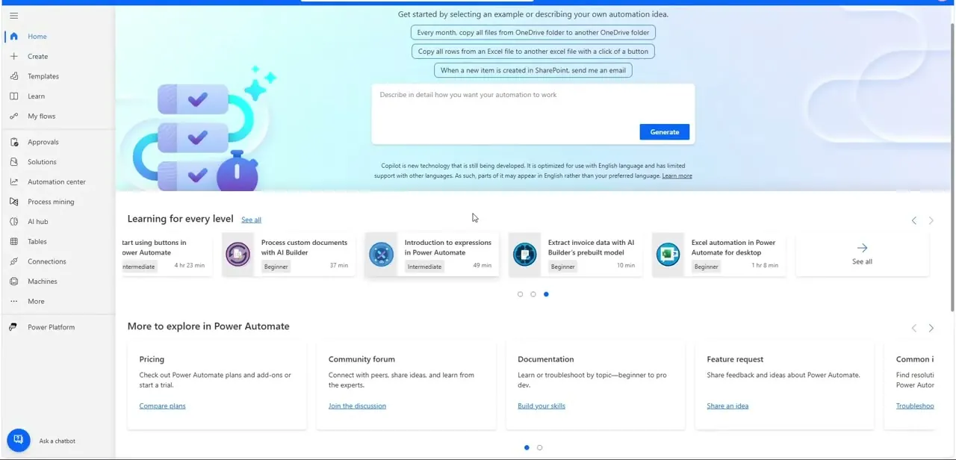This screenshot has height=460, width=956.
Task: Open the Learn more Copilot link
Action: tap(677, 175)
